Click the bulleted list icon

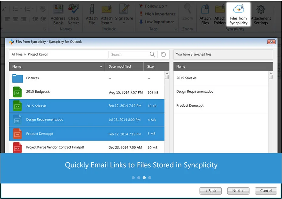click(x=15, y=9)
